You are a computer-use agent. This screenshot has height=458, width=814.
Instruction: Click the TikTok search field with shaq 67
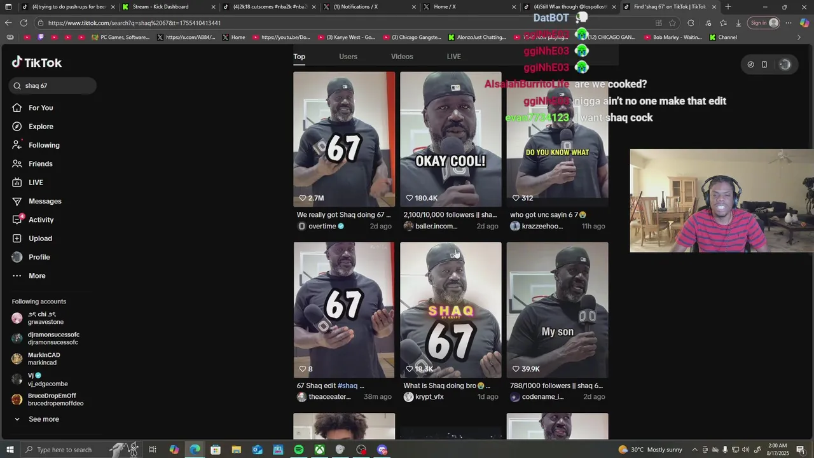[x=53, y=86]
